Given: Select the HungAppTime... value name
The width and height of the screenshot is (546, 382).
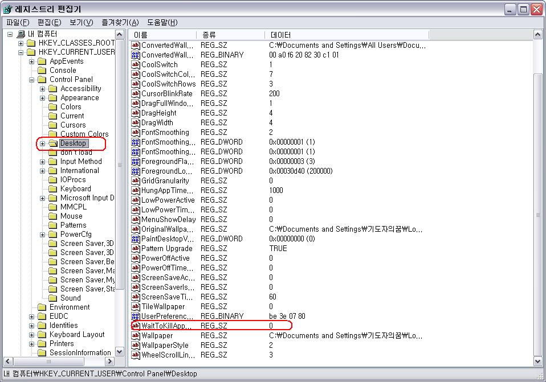Looking at the screenshot, I should coord(167,191).
